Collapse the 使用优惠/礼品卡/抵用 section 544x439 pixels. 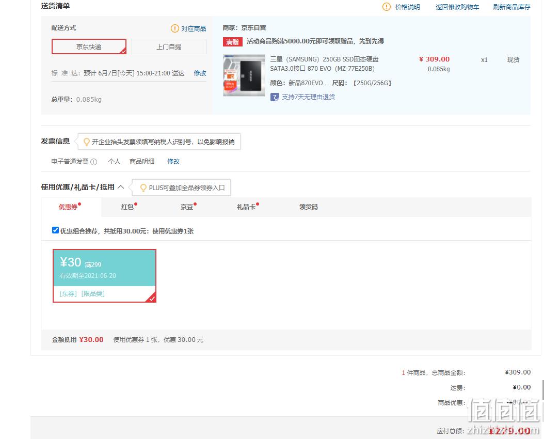(121, 187)
